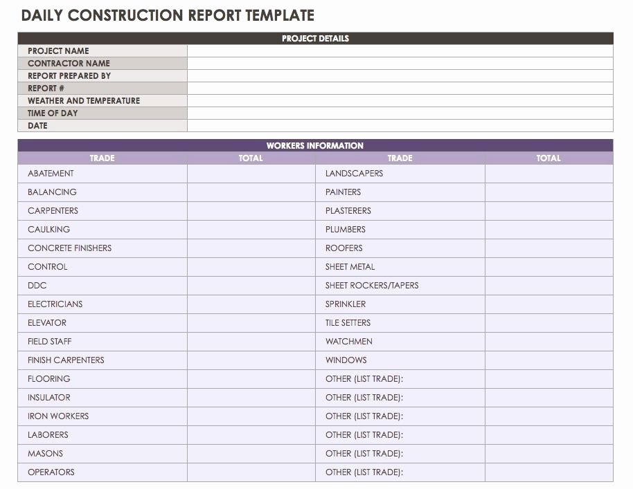Click the total cell for LABORERS
This screenshot has width=633, height=489.
coord(251,435)
